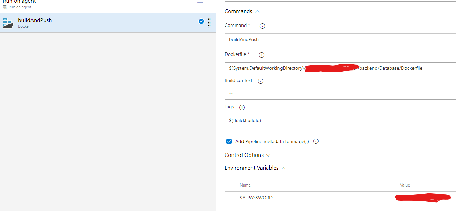Click the blue enabled-status checkmark on buildAndPush
This screenshot has height=211, width=456.
[x=201, y=21]
